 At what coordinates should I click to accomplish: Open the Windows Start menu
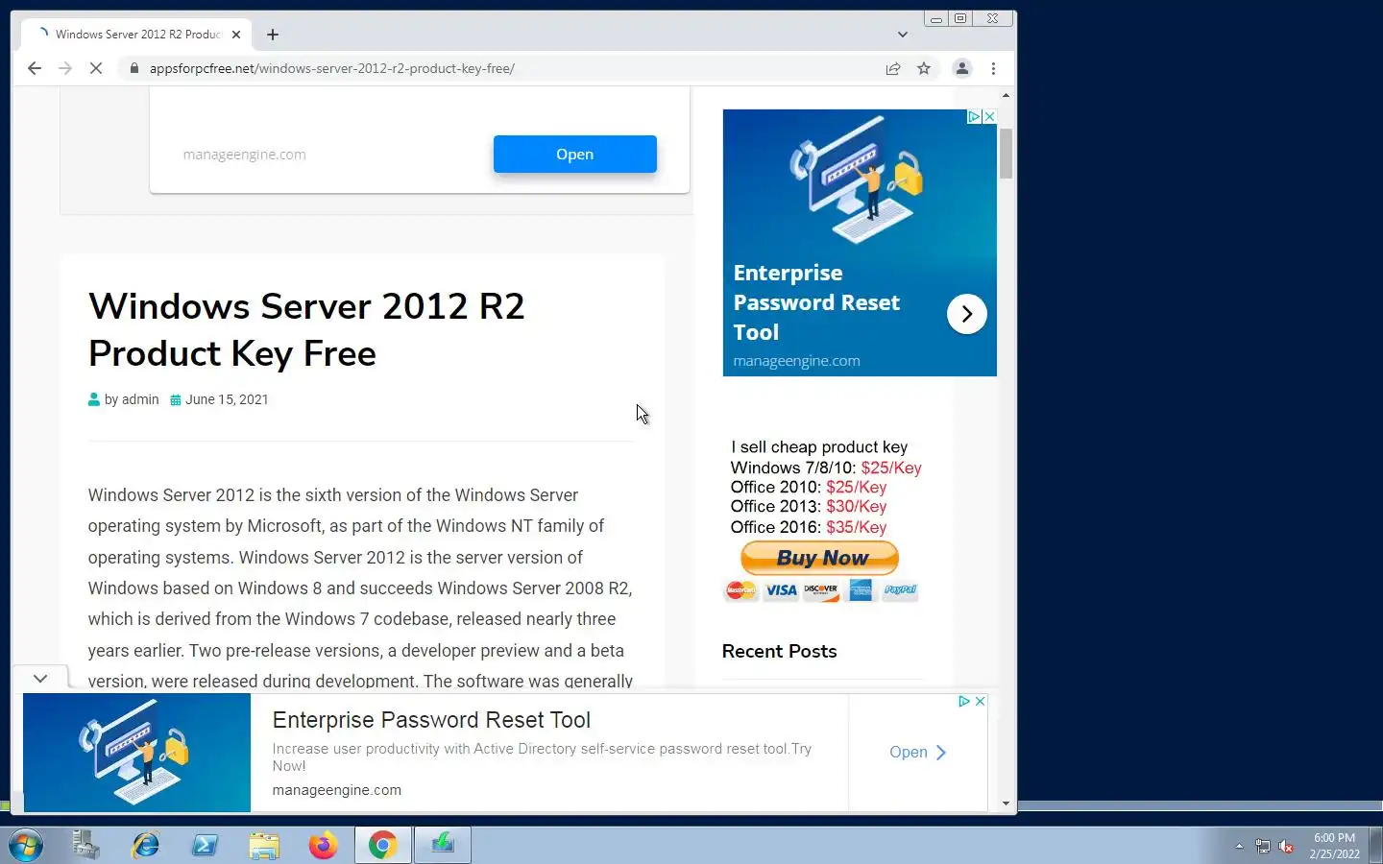point(25,846)
